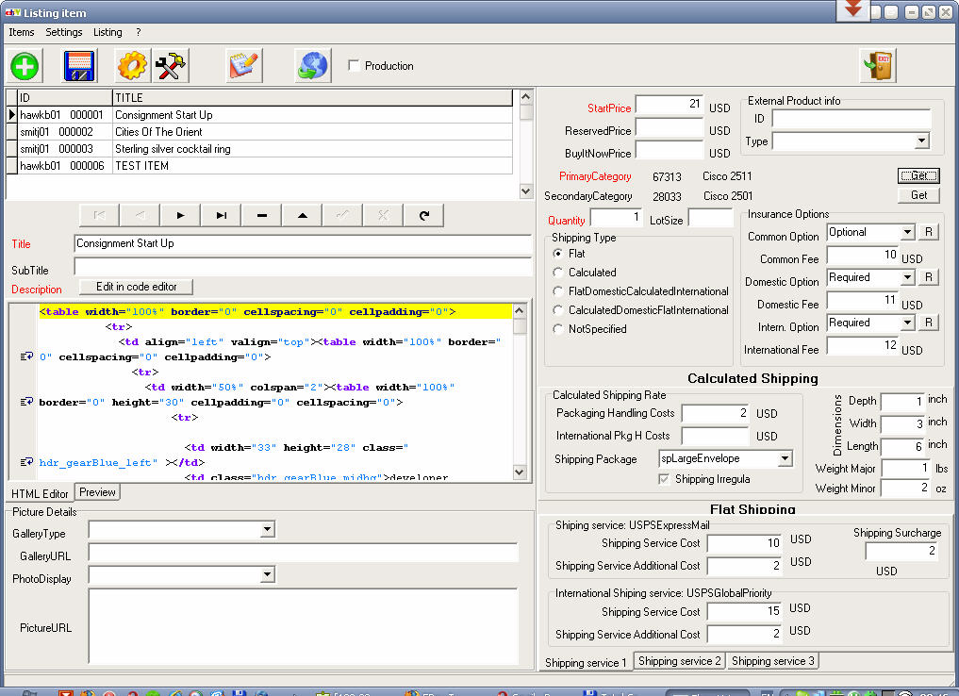Open the GalleryType dropdown
Viewport: 959px width, 696px height.
[x=267, y=531]
